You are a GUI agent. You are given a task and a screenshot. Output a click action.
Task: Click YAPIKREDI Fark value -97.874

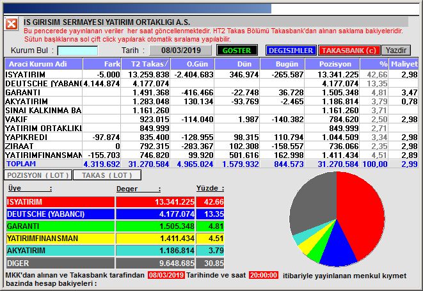(106, 138)
